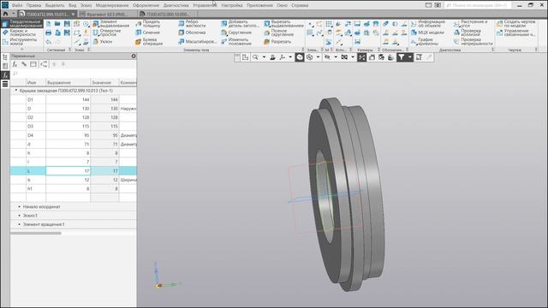Select Твердотельное моделирование toolset
The image size is (548, 308).
pyautogui.click(x=22, y=23)
